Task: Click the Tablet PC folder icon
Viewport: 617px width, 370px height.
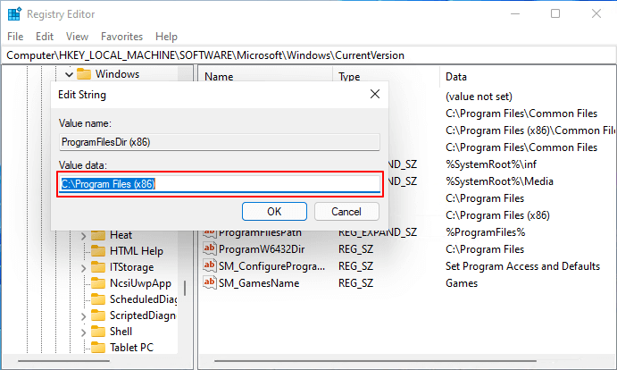Action: click(x=98, y=348)
